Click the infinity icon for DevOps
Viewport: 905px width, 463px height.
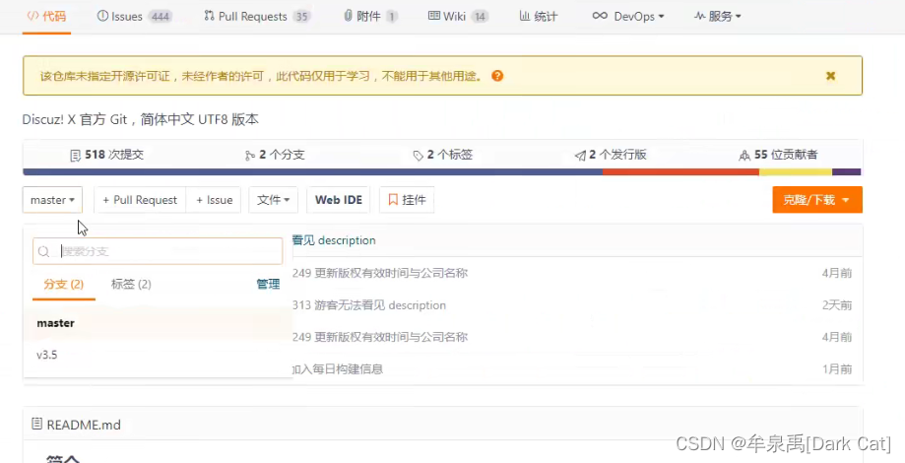[x=601, y=16]
